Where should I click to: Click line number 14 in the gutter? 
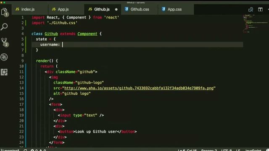pyautogui.click(x=21, y=88)
